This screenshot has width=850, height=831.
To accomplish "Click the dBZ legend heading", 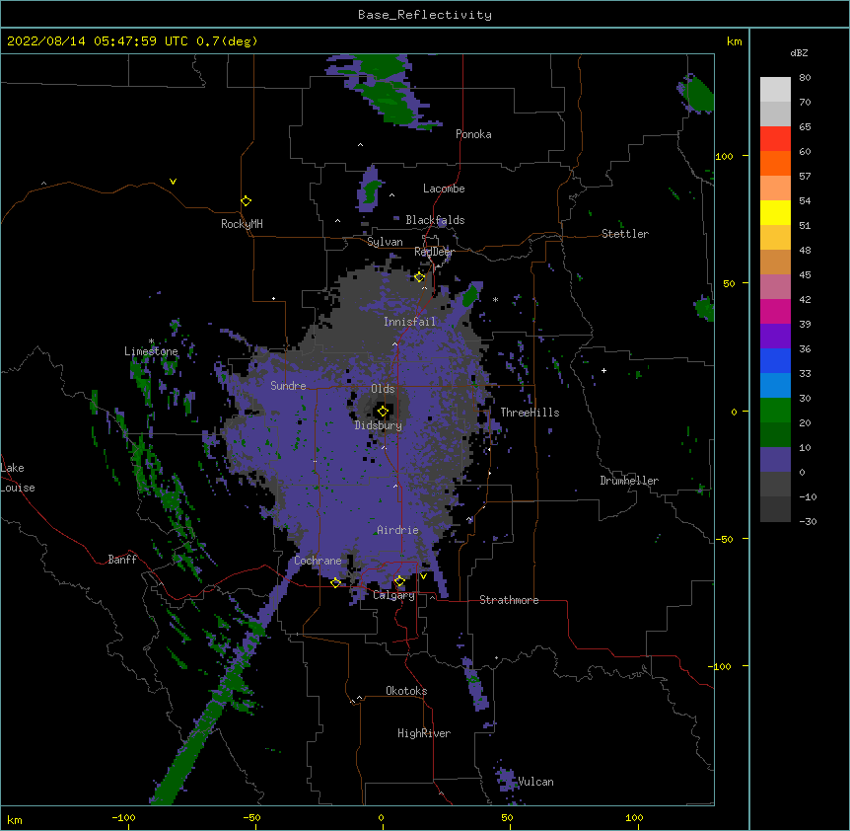I will pos(799,53).
